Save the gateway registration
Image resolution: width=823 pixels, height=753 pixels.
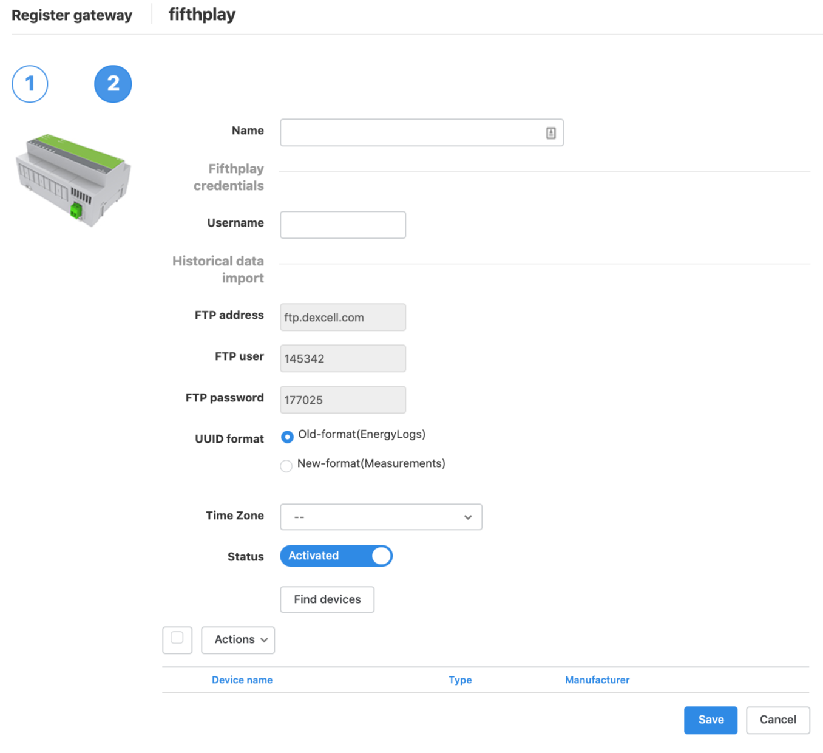click(711, 720)
